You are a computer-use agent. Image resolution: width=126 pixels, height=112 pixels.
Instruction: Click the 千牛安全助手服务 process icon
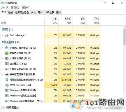7,69
